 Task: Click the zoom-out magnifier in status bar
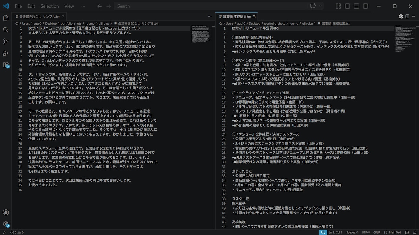pos(323,232)
